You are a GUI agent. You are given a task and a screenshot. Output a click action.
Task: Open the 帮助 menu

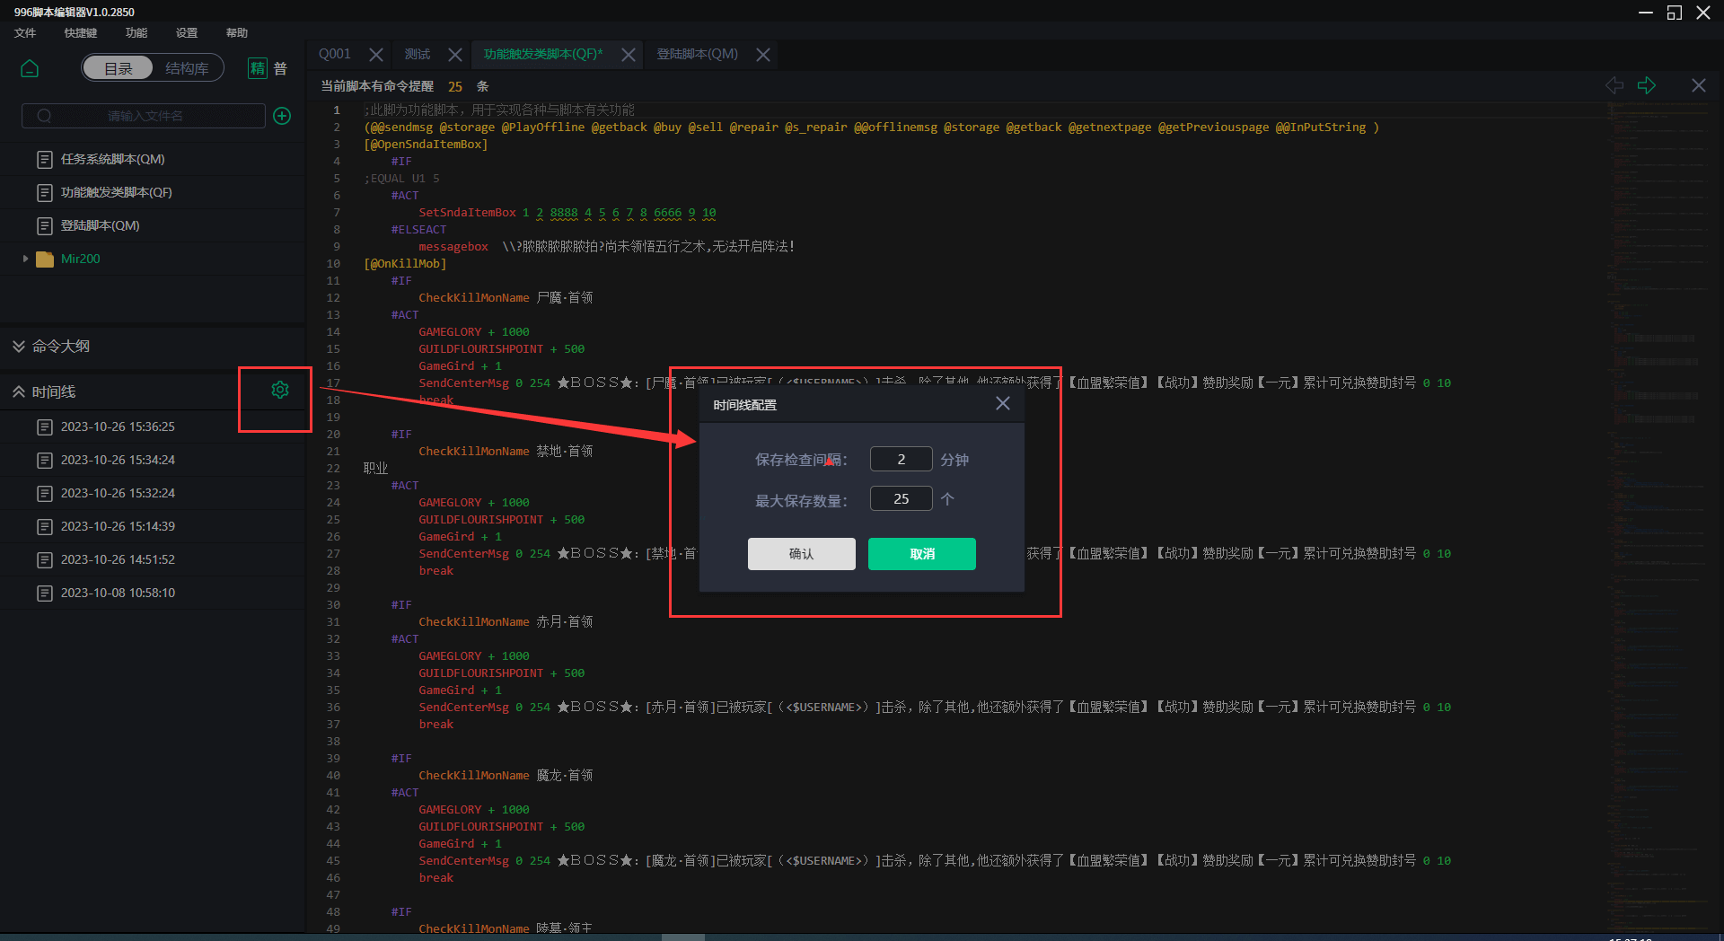237,33
